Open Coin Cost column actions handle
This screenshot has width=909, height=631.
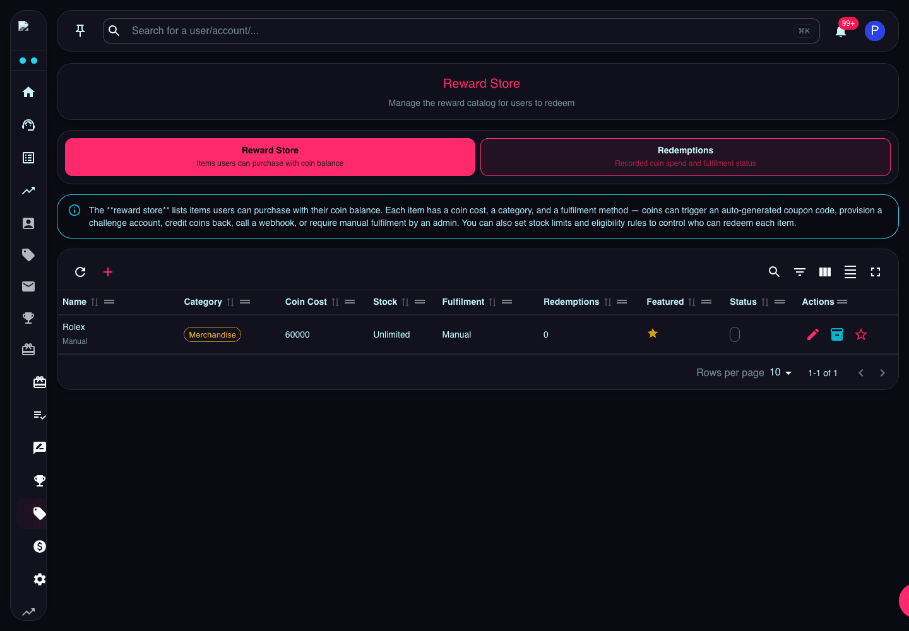[350, 302]
